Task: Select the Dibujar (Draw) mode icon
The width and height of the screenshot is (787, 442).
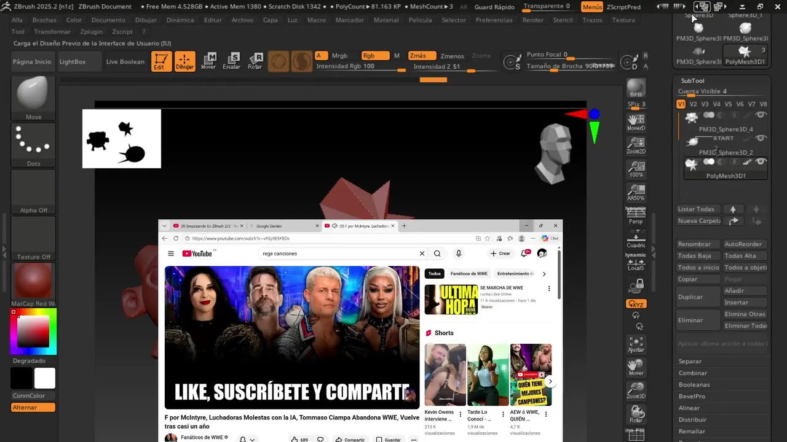Action: [185, 61]
